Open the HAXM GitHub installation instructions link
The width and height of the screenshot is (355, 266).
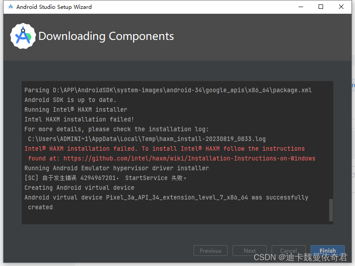(x=189, y=158)
